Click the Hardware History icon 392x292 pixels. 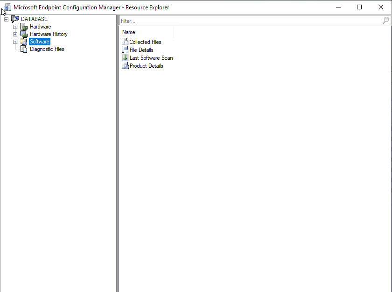click(24, 34)
